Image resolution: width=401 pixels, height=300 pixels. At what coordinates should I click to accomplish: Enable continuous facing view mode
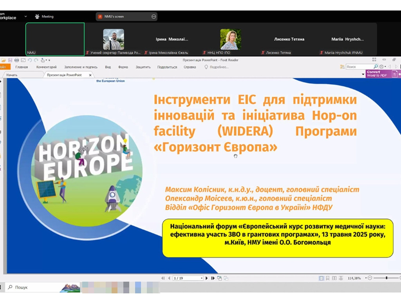(341, 278)
